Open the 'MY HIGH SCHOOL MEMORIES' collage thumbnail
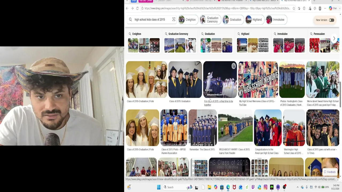 [258, 79]
